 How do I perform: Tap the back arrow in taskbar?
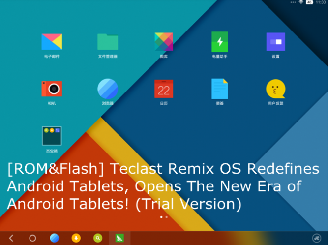(x=11, y=238)
